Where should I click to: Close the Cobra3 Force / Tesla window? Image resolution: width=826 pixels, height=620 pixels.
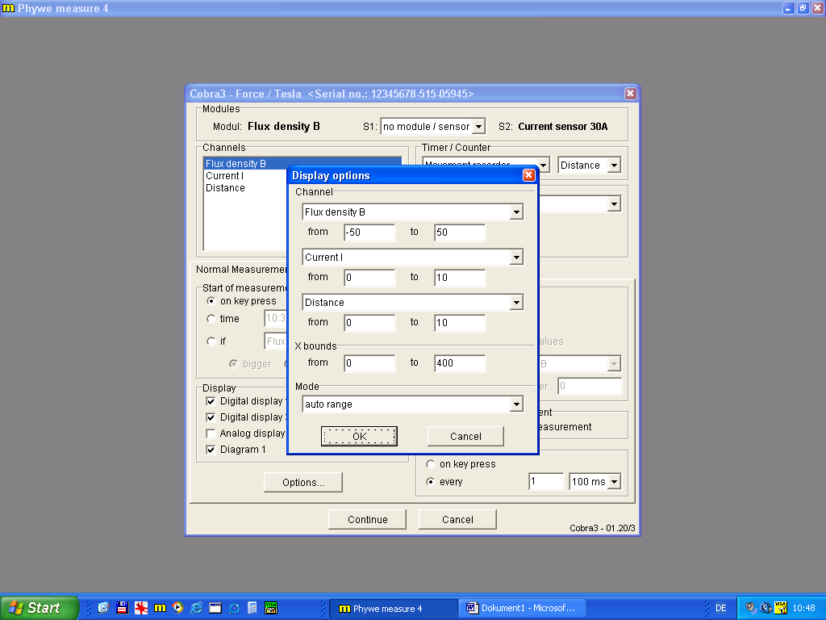tap(630, 94)
